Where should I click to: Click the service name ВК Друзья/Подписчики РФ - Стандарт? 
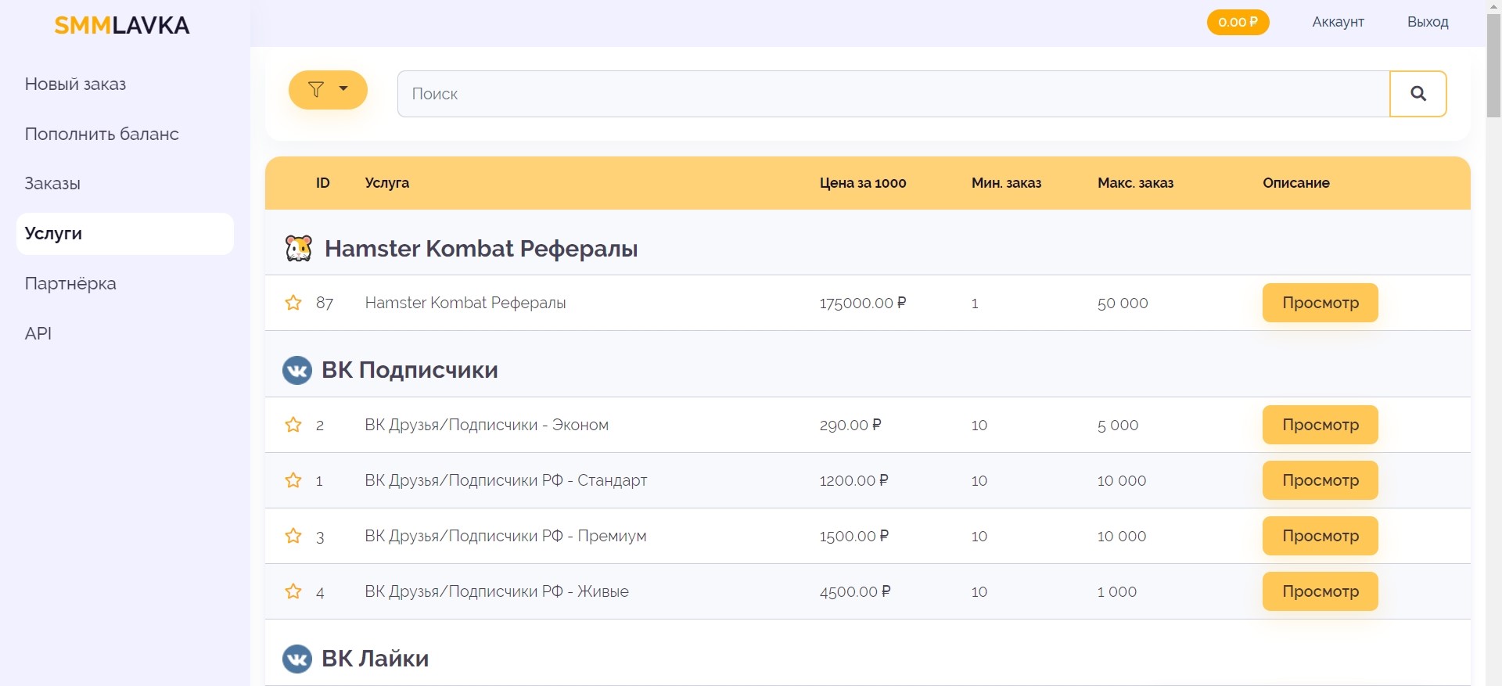(x=506, y=480)
